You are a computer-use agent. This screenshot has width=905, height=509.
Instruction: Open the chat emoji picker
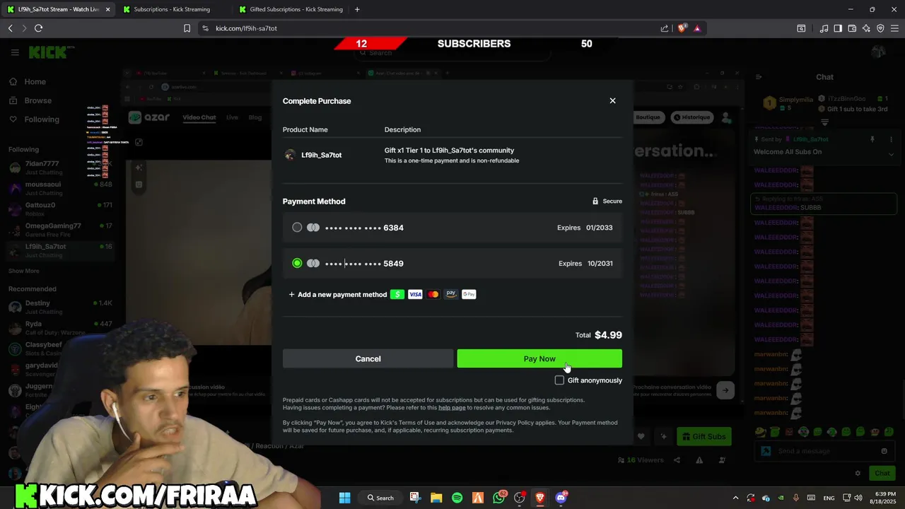(x=884, y=451)
